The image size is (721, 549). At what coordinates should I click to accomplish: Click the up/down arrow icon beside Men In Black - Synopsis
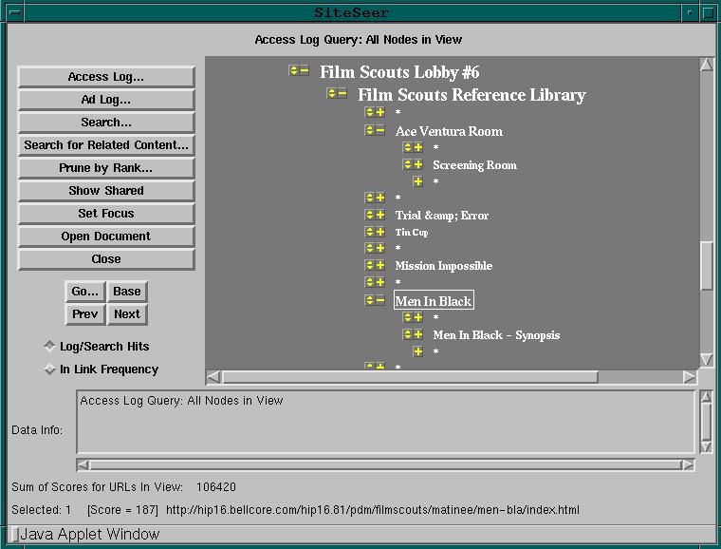point(407,334)
